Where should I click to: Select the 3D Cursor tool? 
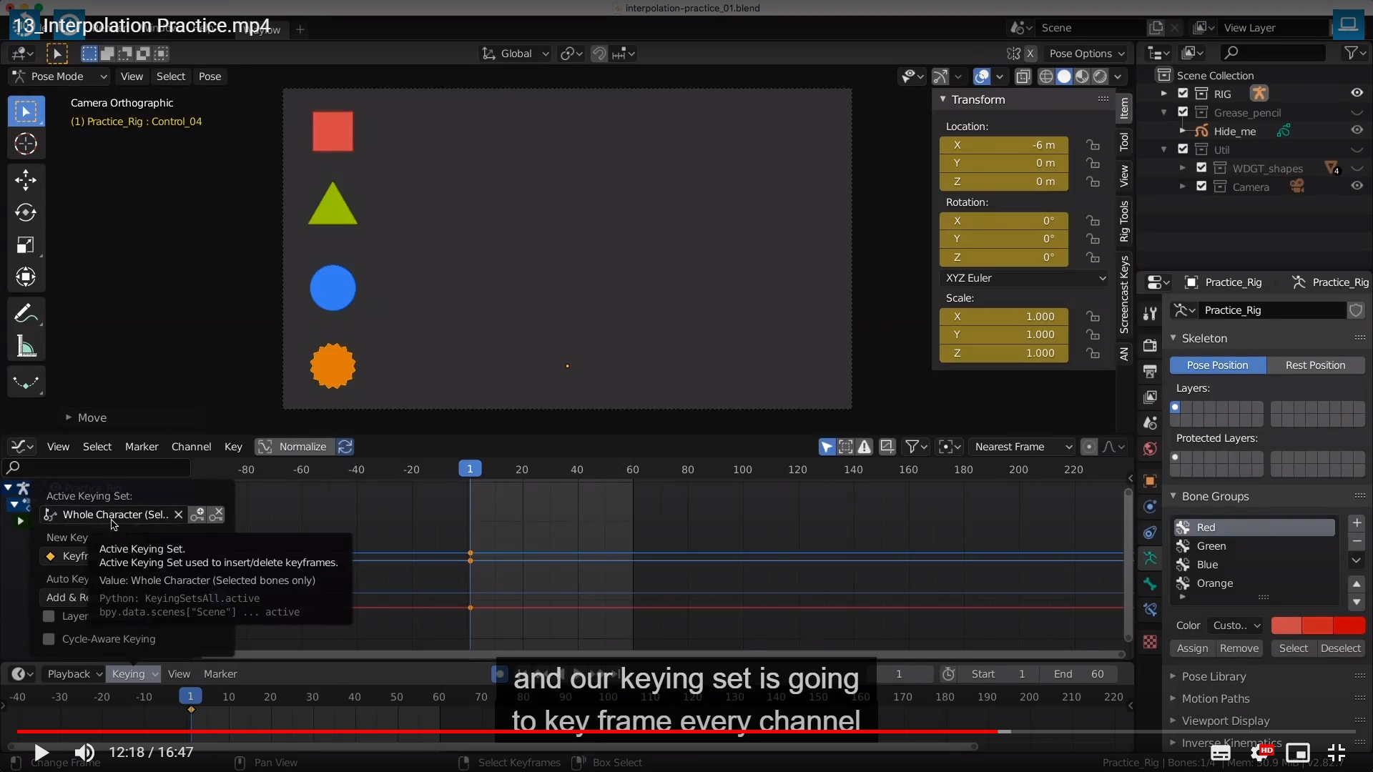coord(26,144)
